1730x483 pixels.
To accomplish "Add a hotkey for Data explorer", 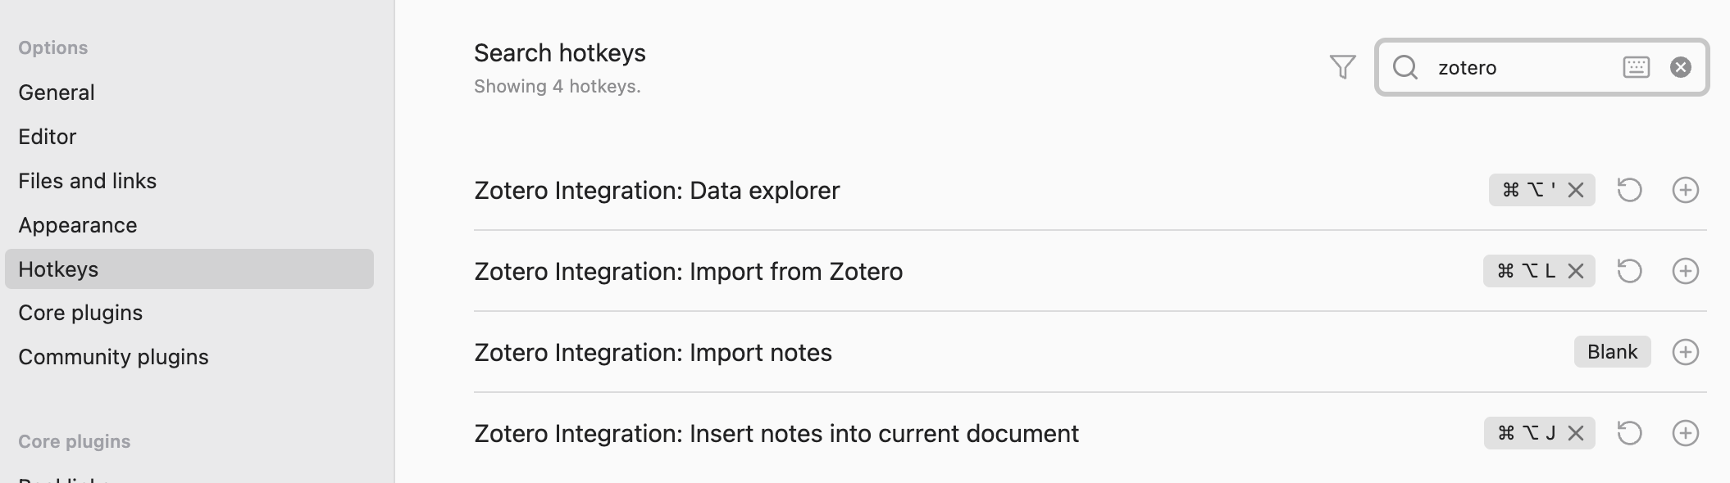I will pyautogui.click(x=1685, y=190).
